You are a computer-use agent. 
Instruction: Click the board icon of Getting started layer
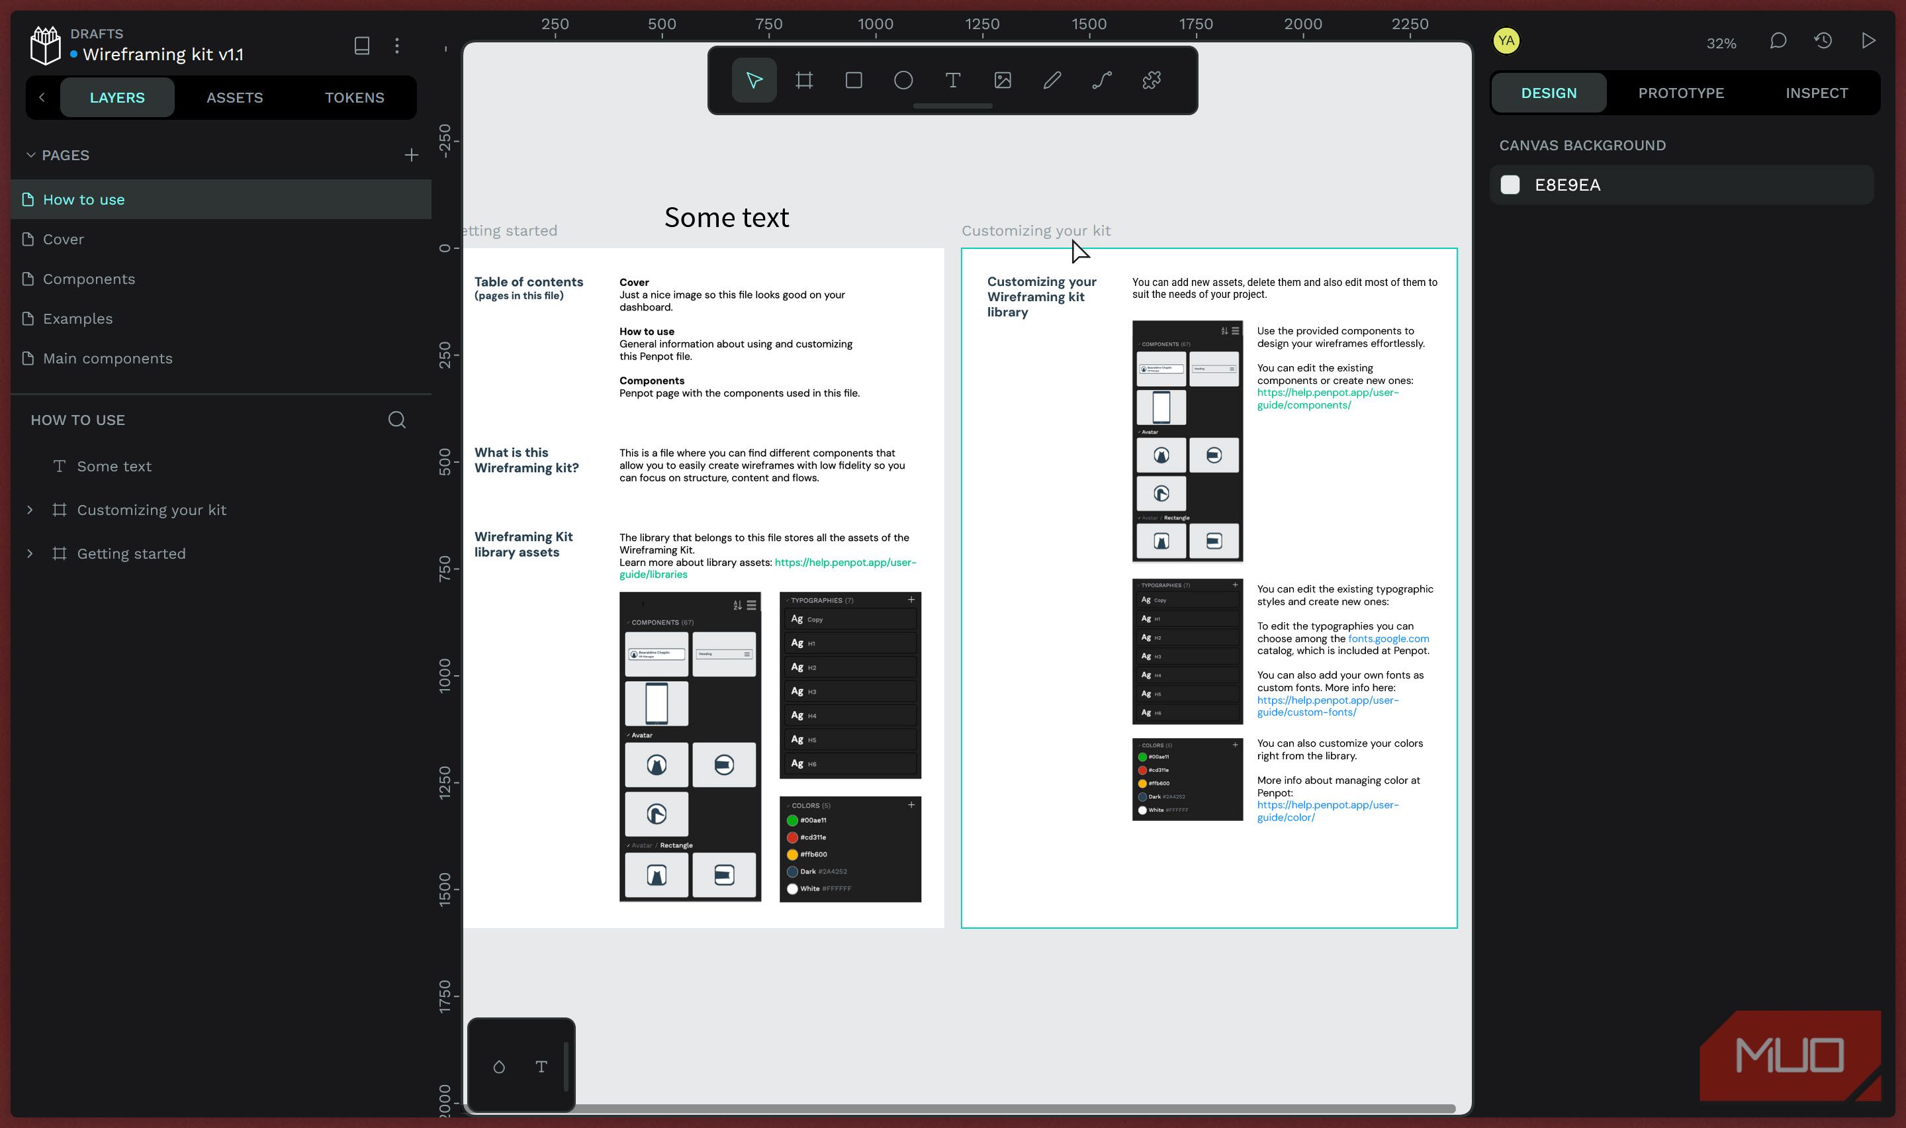[60, 553]
